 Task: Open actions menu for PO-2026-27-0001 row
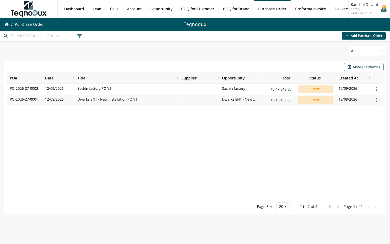pyautogui.click(x=376, y=100)
